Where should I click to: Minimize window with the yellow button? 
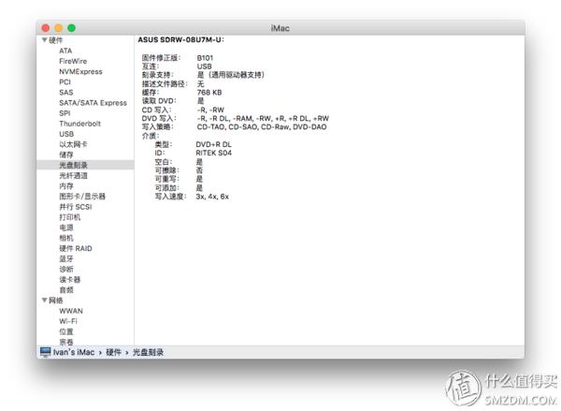[x=59, y=28]
